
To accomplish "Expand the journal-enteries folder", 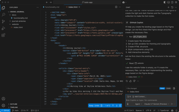I will (x=19, y=21).
